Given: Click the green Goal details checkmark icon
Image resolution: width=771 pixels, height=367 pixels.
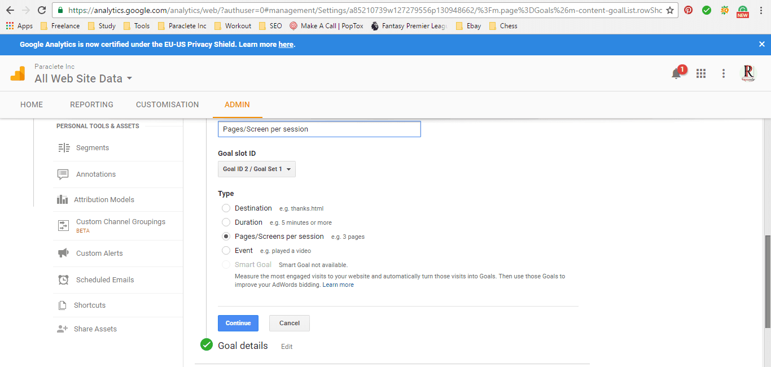Looking at the screenshot, I should pos(207,344).
